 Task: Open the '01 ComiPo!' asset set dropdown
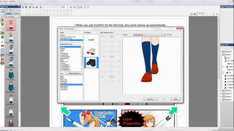(12, 17)
